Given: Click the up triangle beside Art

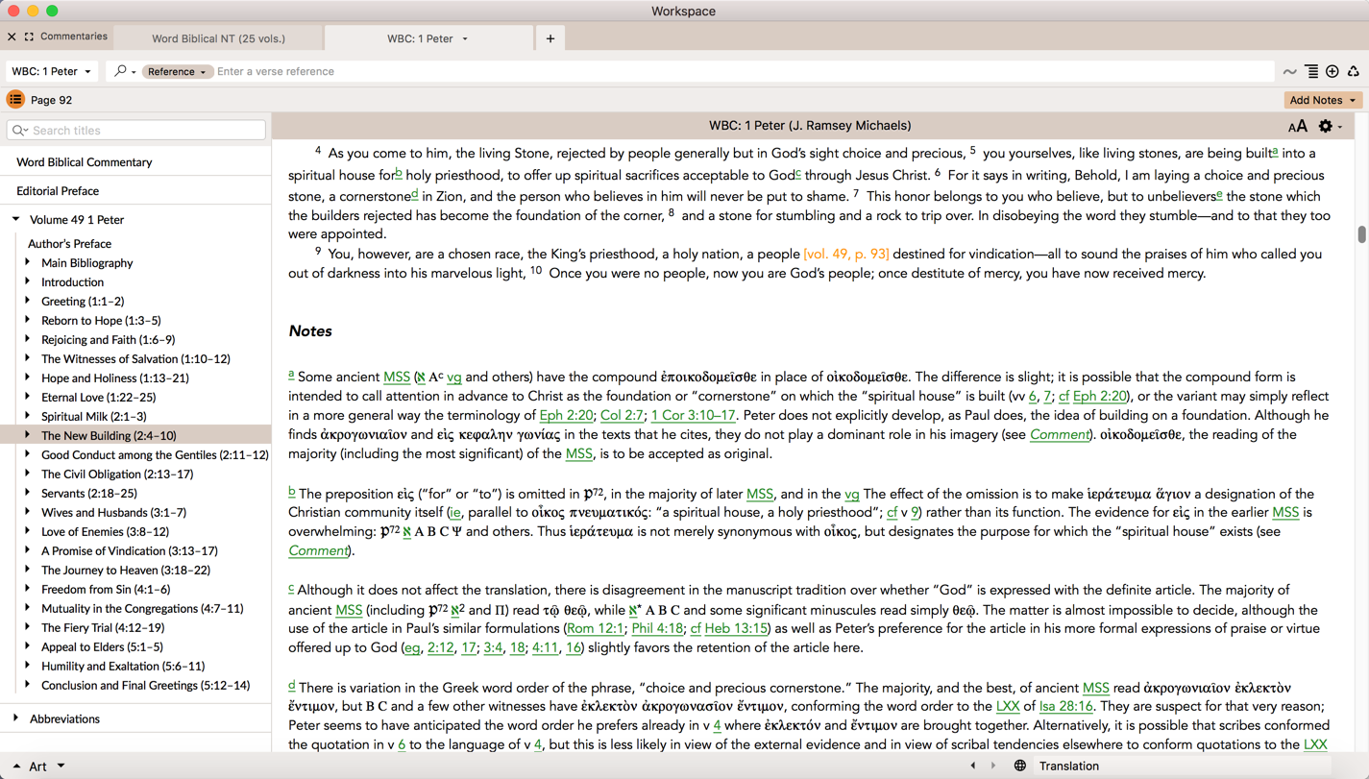Looking at the screenshot, I should (x=15, y=766).
